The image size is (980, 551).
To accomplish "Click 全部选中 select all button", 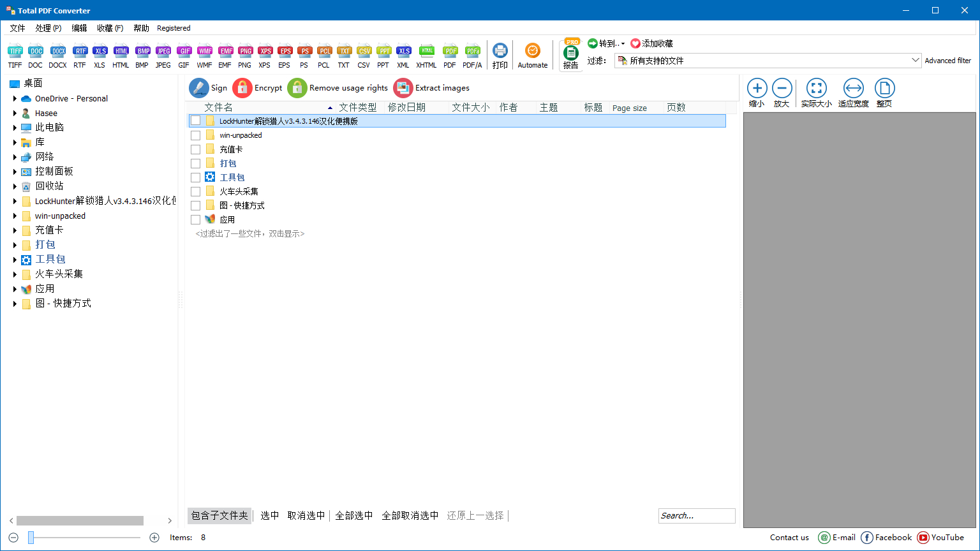I will point(354,515).
